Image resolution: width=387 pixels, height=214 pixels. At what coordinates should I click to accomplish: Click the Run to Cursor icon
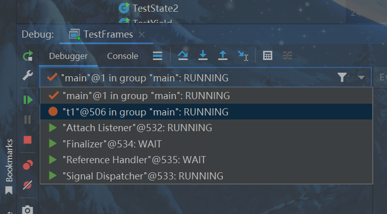click(243, 56)
